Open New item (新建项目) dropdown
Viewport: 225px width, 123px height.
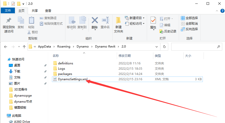point(135,18)
